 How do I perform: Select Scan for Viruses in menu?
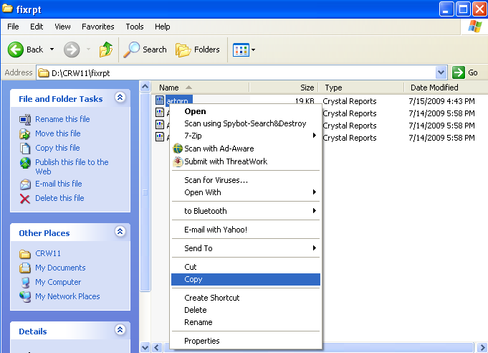(x=246, y=180)
